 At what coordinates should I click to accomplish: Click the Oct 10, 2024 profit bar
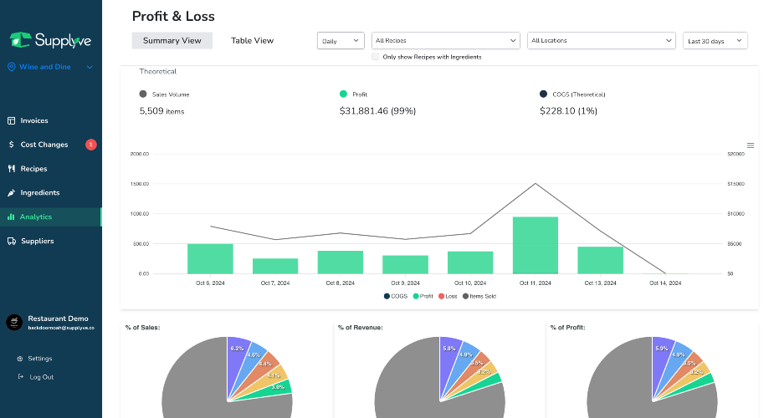[x=470, y=263]
